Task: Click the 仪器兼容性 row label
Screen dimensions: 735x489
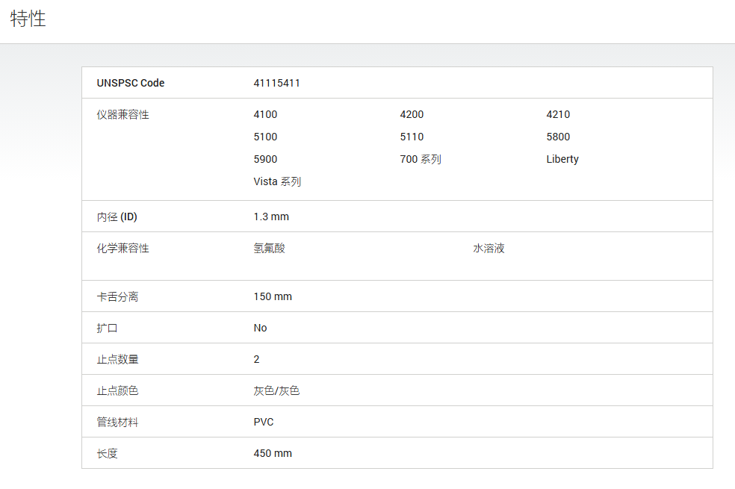Action: pos(122,115)
